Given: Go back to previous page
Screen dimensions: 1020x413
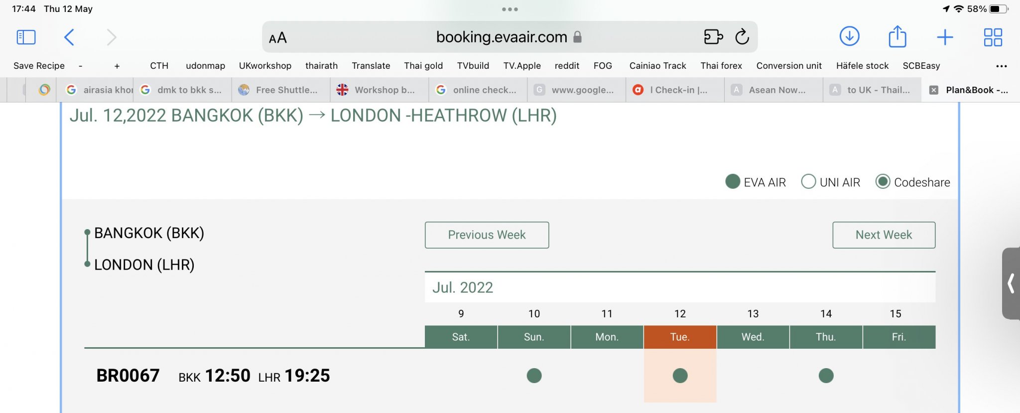Looking at the screenshot, I should pyautogui.click(x=69, y=37).
